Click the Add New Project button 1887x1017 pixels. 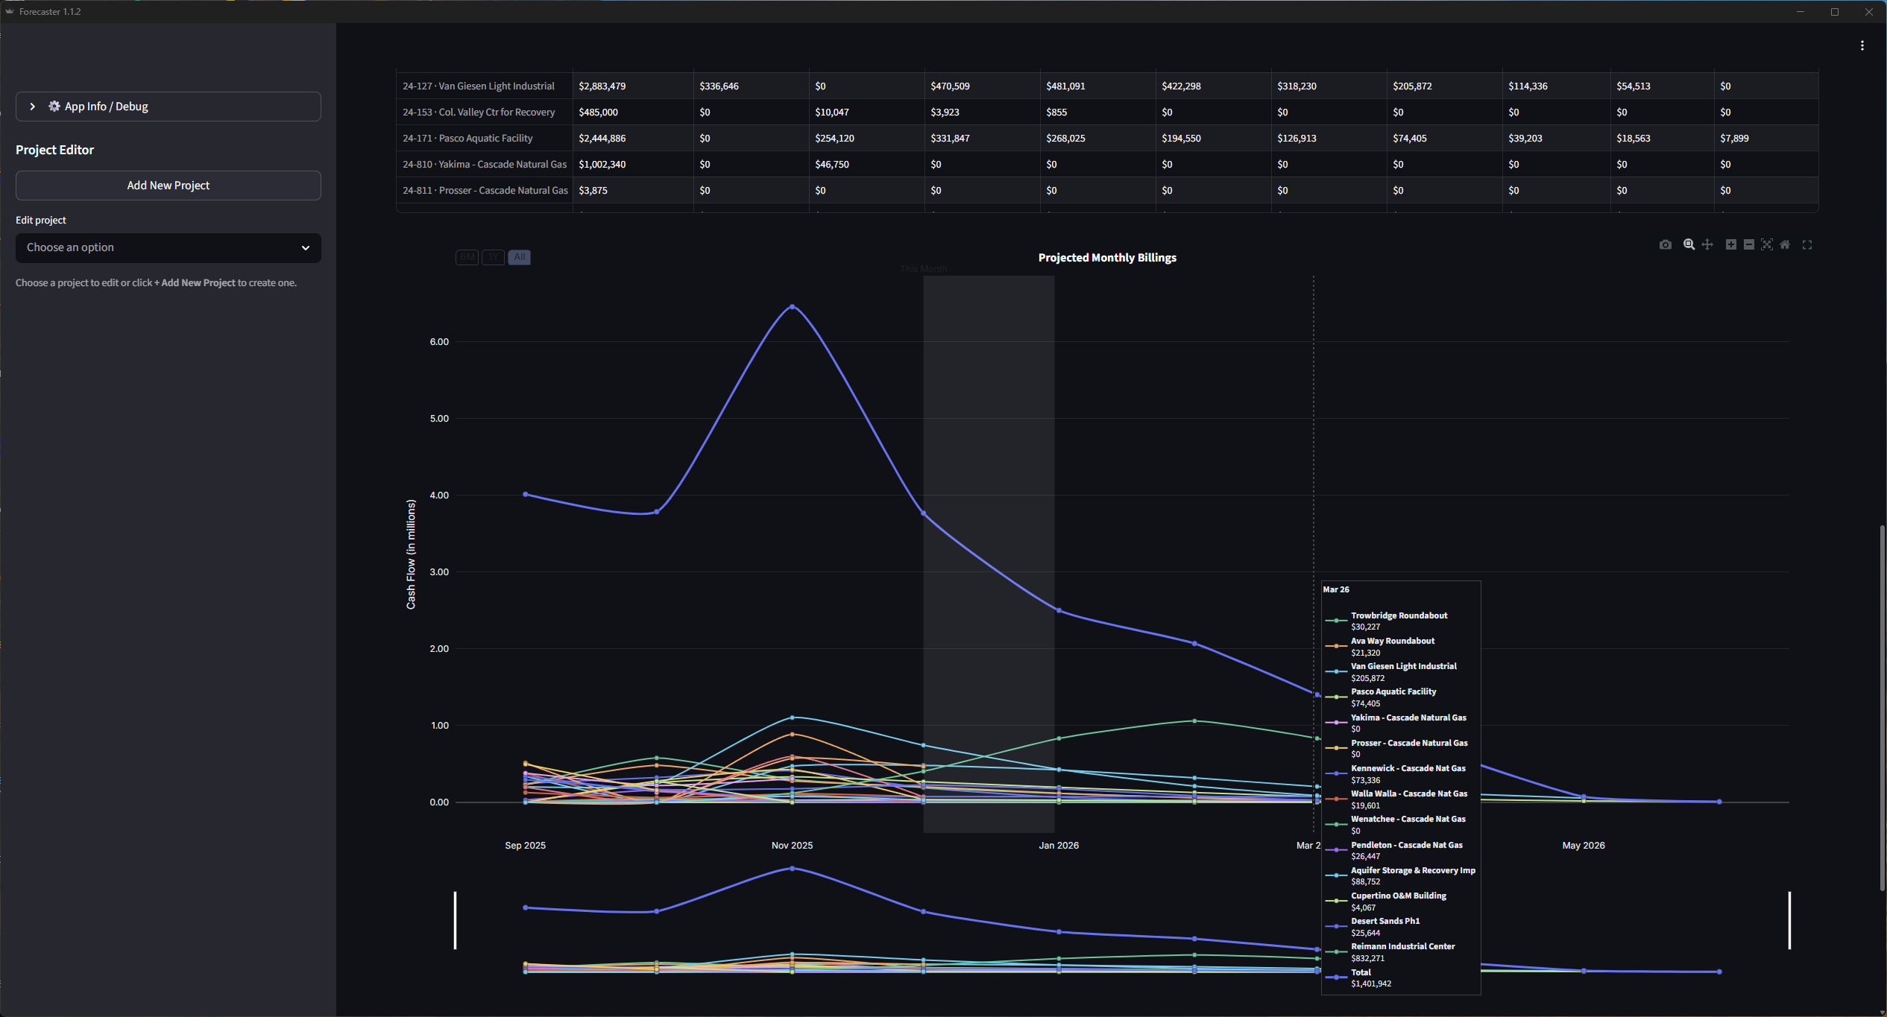(168, 186)
